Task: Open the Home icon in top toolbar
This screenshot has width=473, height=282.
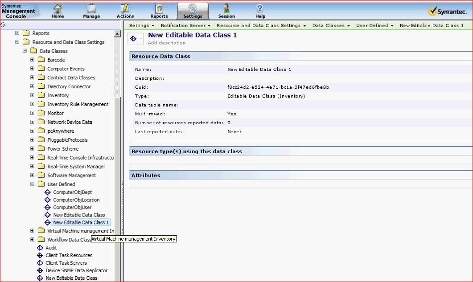Action: [58, 11]
